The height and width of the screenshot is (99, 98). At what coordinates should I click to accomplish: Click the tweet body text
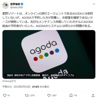(48, 20)
